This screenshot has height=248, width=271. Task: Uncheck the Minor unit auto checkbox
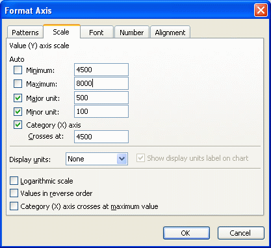pyautogui.click(x=18, y=112)
